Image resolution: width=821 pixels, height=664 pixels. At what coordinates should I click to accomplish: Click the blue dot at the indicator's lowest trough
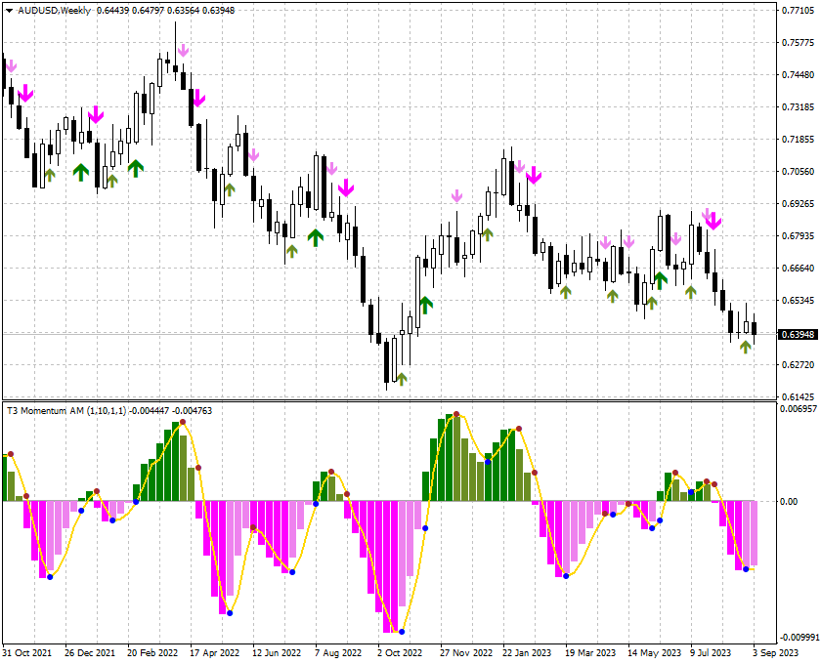click(x=402, y=632)
